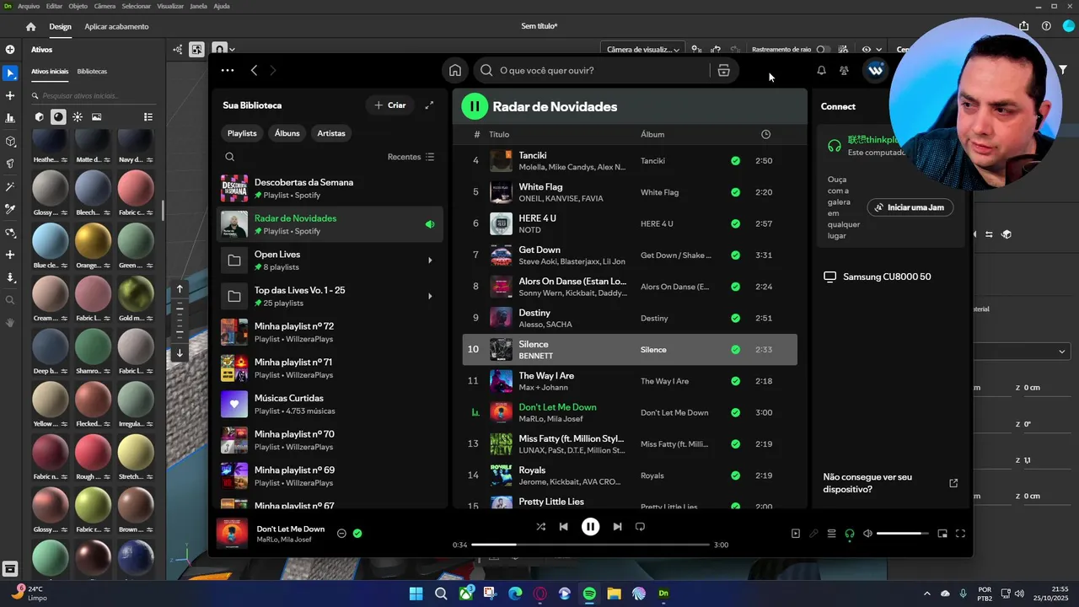This screenshot has height=607, width=1079.
Task: Open the dropdown in Dimension's right panel
Action: pos(1022,351)
